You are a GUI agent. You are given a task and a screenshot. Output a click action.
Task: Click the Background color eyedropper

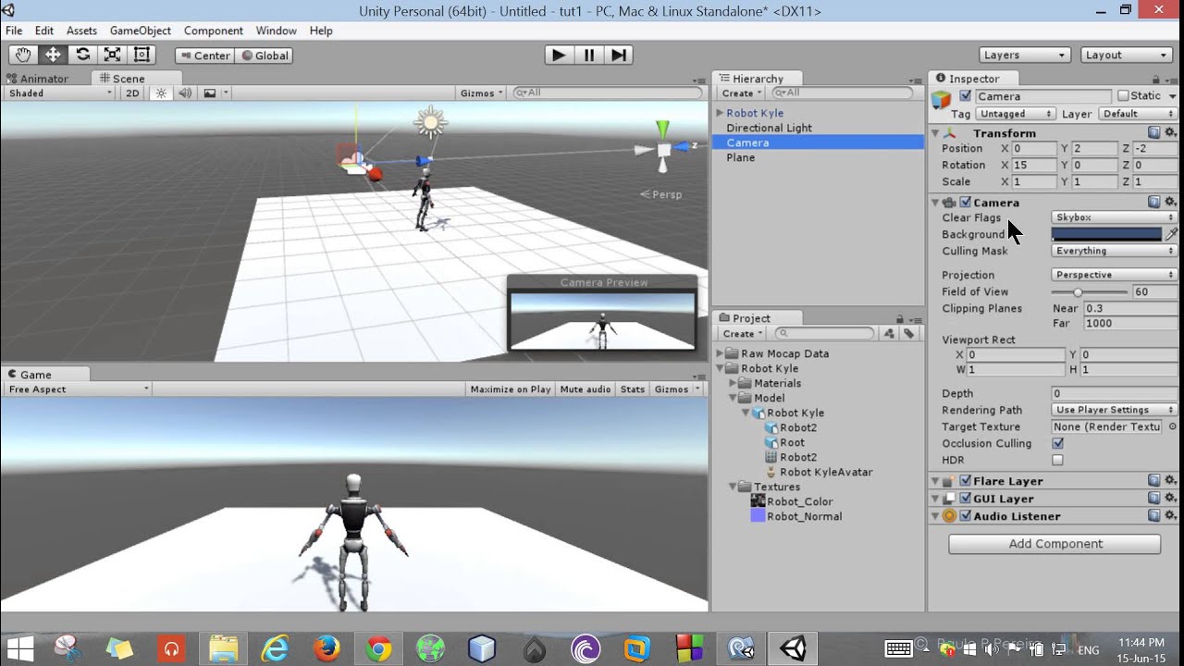[1171, 234]
